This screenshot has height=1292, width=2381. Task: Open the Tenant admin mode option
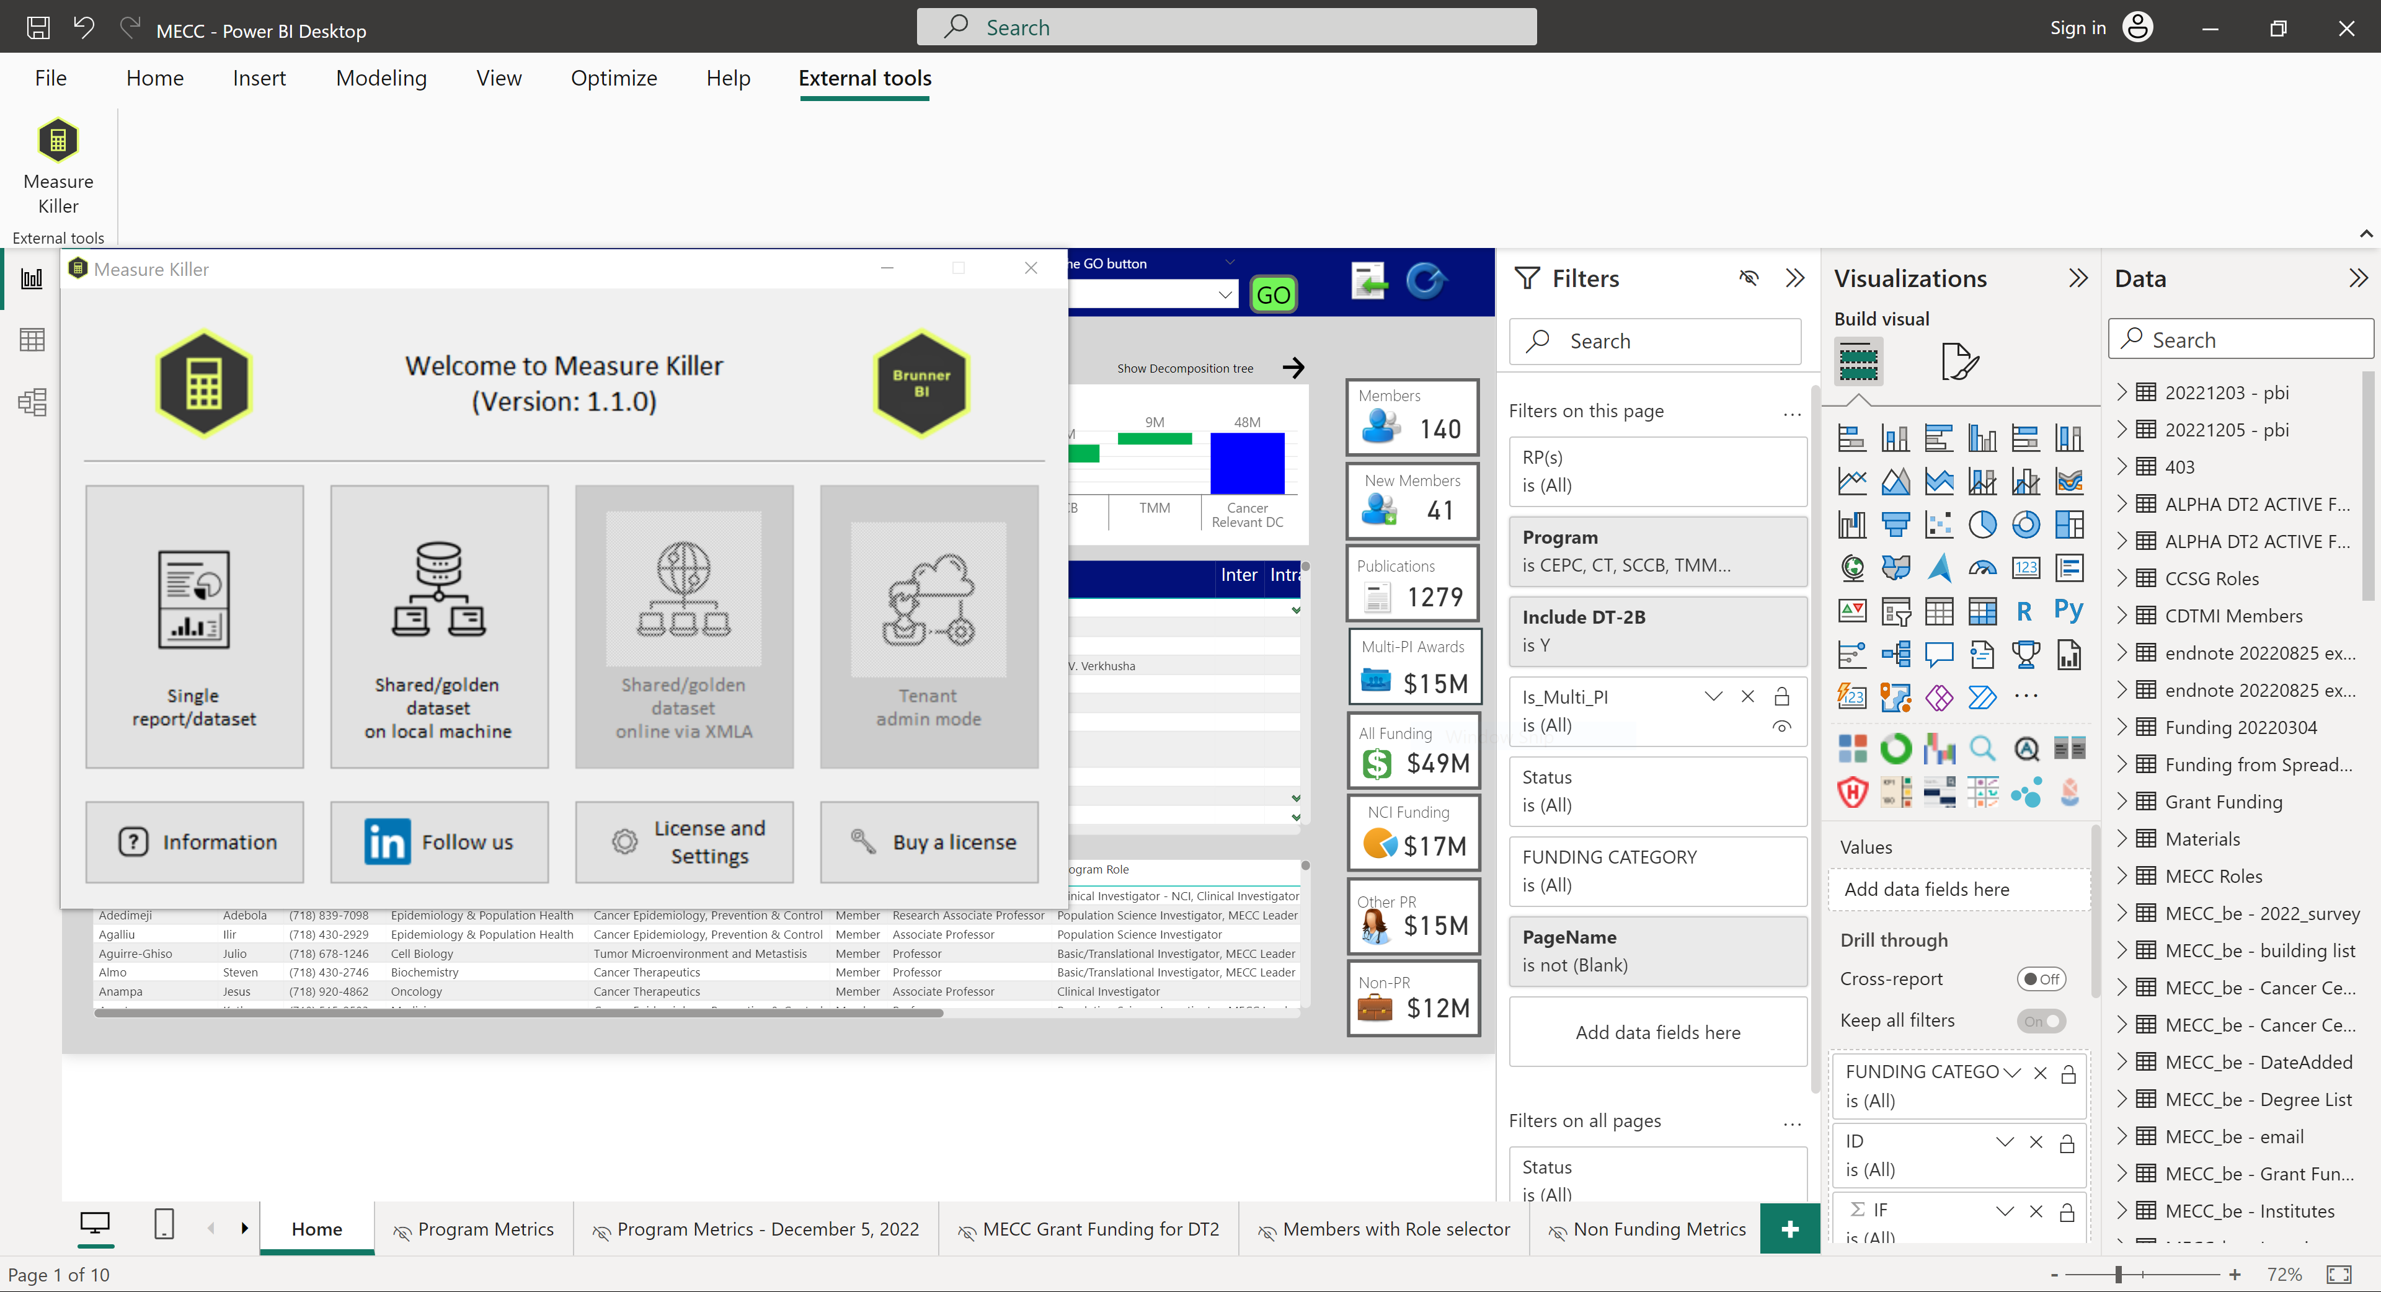[929, 629]
